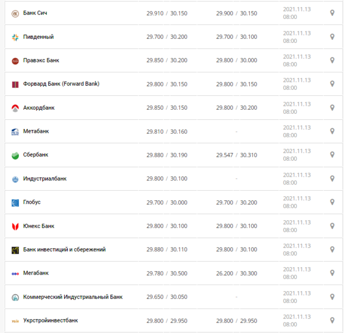
Task: Open Индустриалбанк bank page
Action: coord(45,179)
